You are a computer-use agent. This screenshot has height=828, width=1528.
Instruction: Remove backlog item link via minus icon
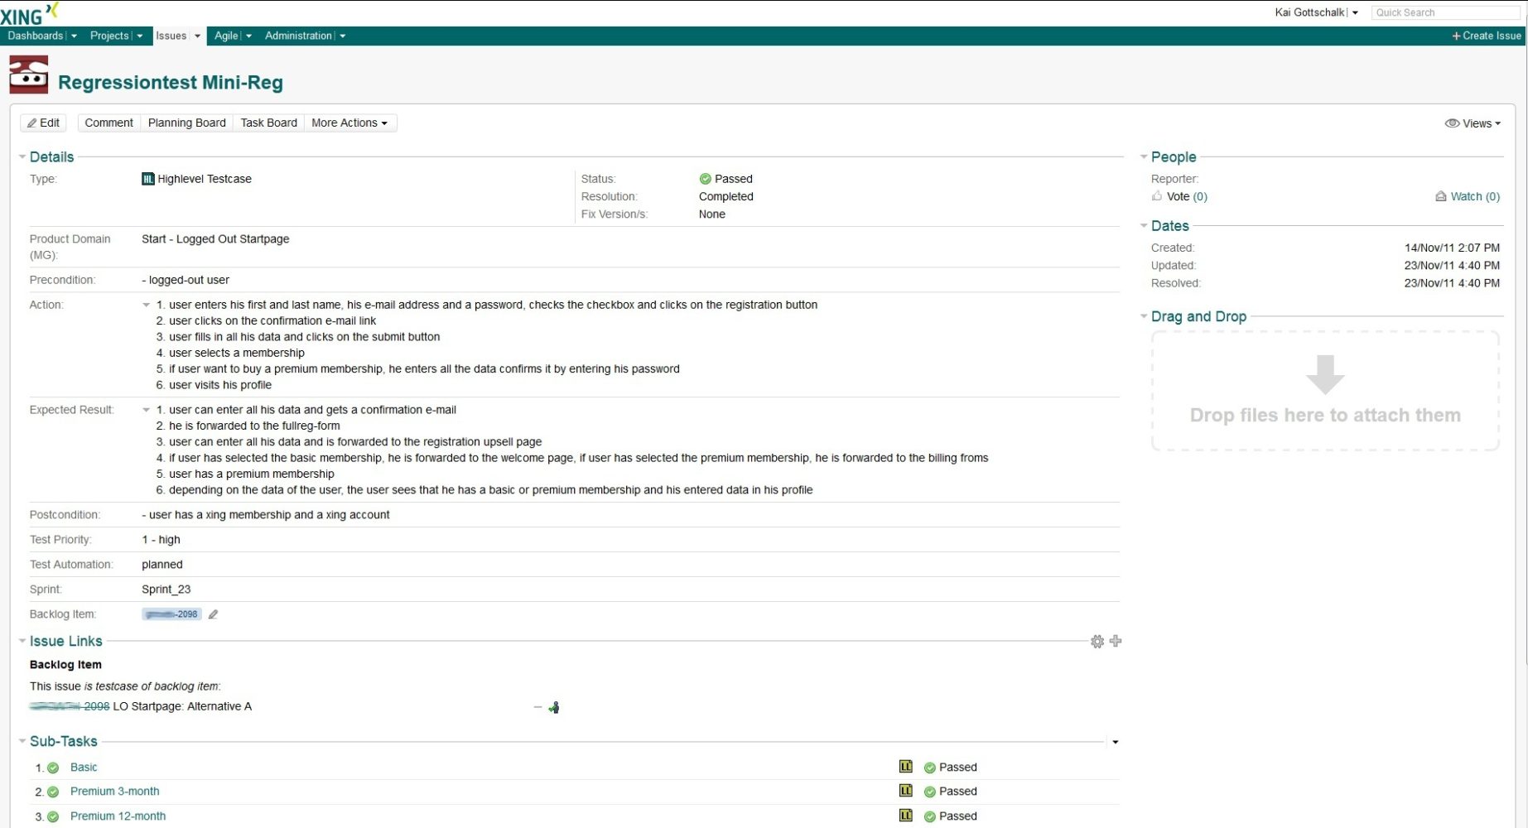(537, 707)
